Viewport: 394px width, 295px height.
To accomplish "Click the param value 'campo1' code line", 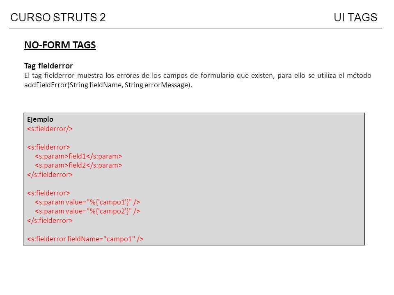I will tap(87, 202).
